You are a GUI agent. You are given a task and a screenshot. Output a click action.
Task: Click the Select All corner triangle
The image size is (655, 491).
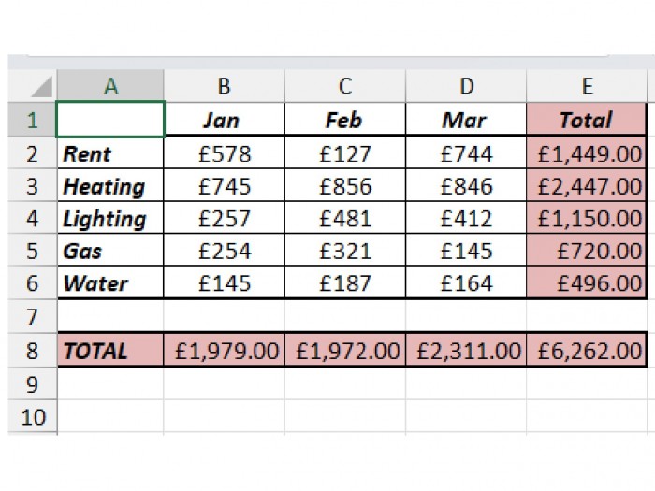click(x=37, y=87)
